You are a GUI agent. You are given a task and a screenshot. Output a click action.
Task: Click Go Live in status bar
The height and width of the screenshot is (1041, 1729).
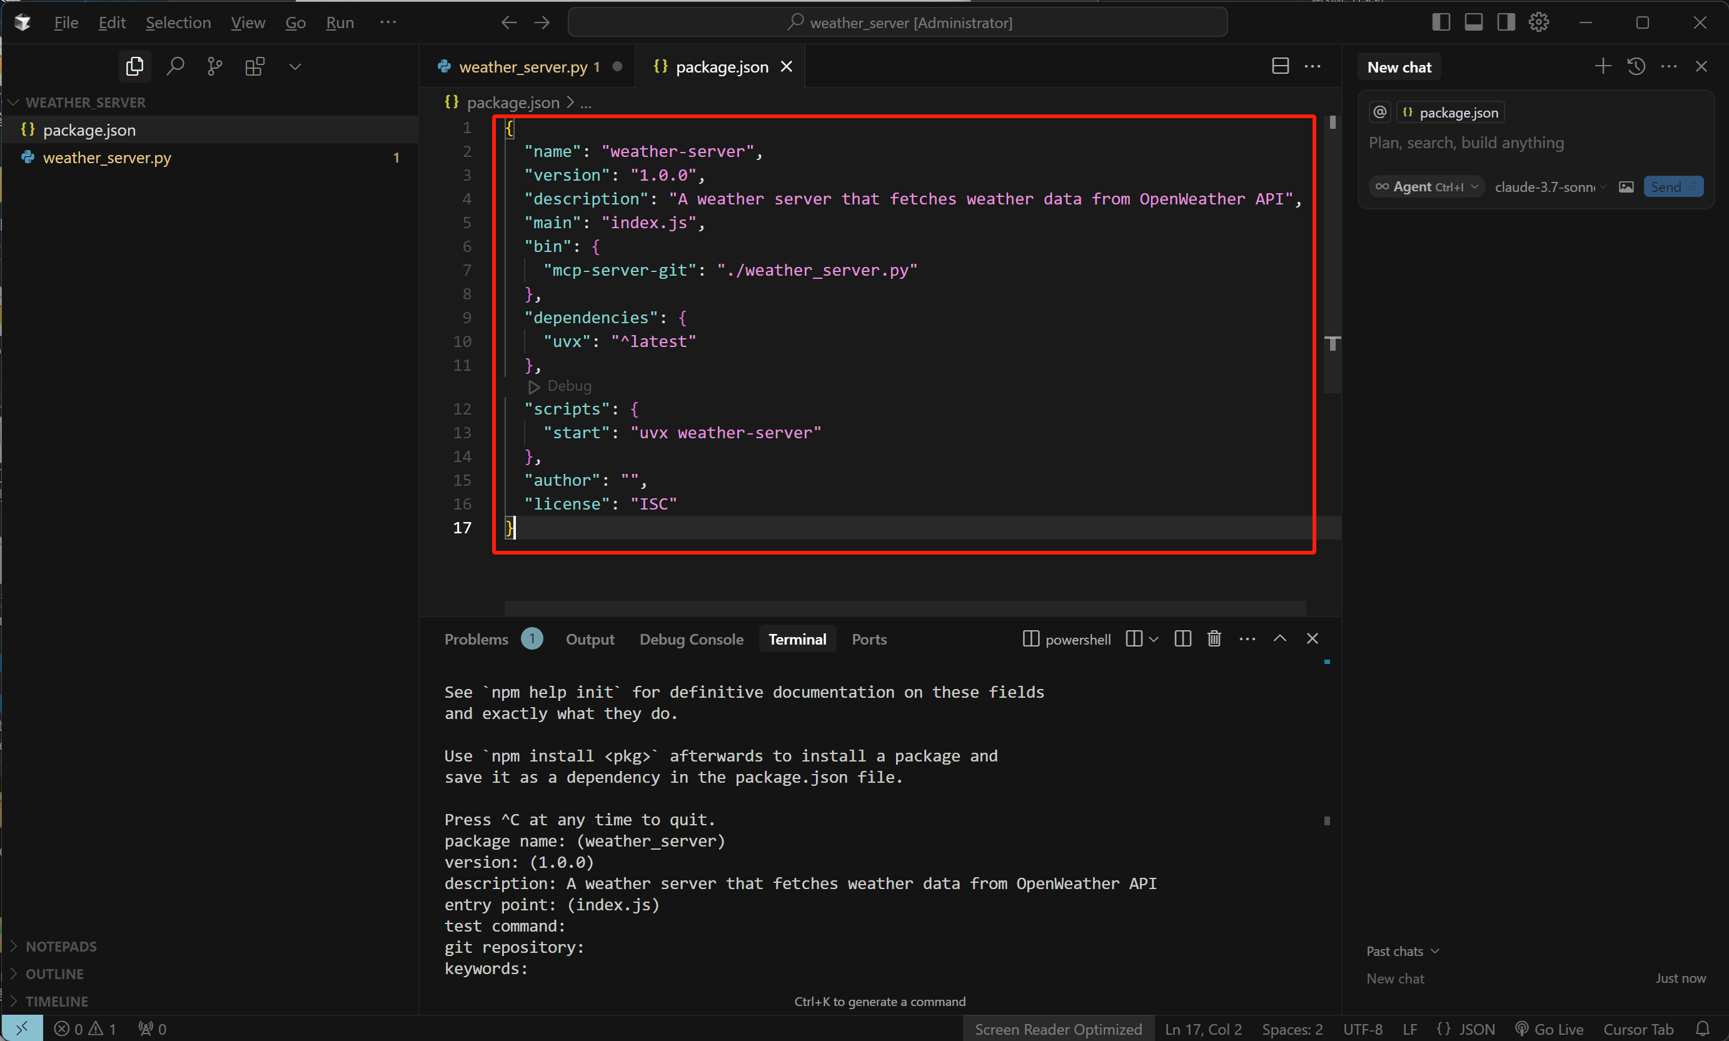pyautogui.click(x=1549, y=1028)
